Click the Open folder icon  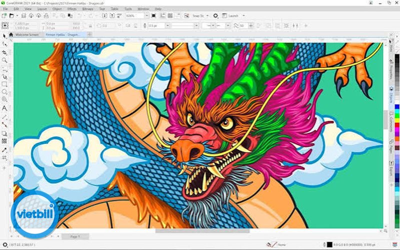tap(11, 16)
